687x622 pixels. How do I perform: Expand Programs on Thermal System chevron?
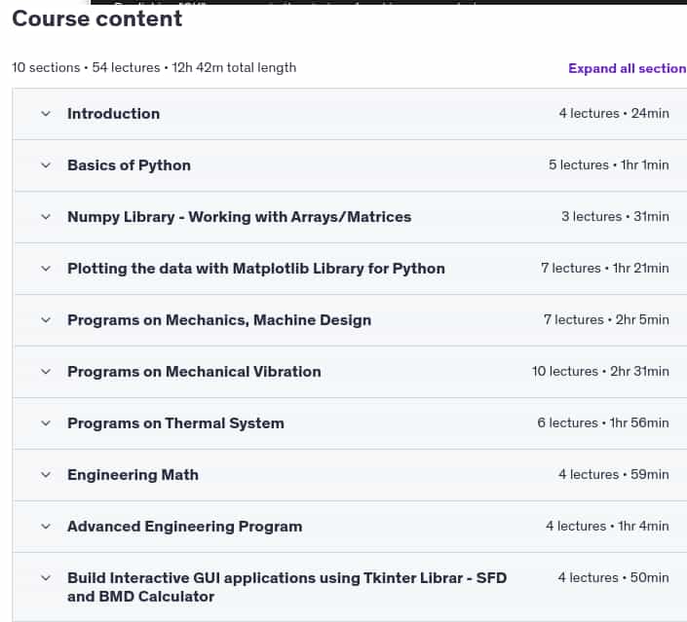point(46,423)
